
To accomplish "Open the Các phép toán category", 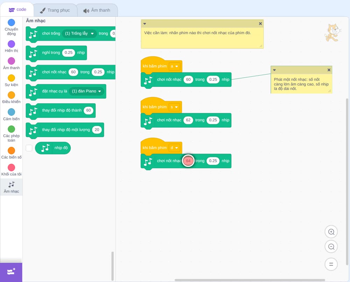I will tap(11, 134).
